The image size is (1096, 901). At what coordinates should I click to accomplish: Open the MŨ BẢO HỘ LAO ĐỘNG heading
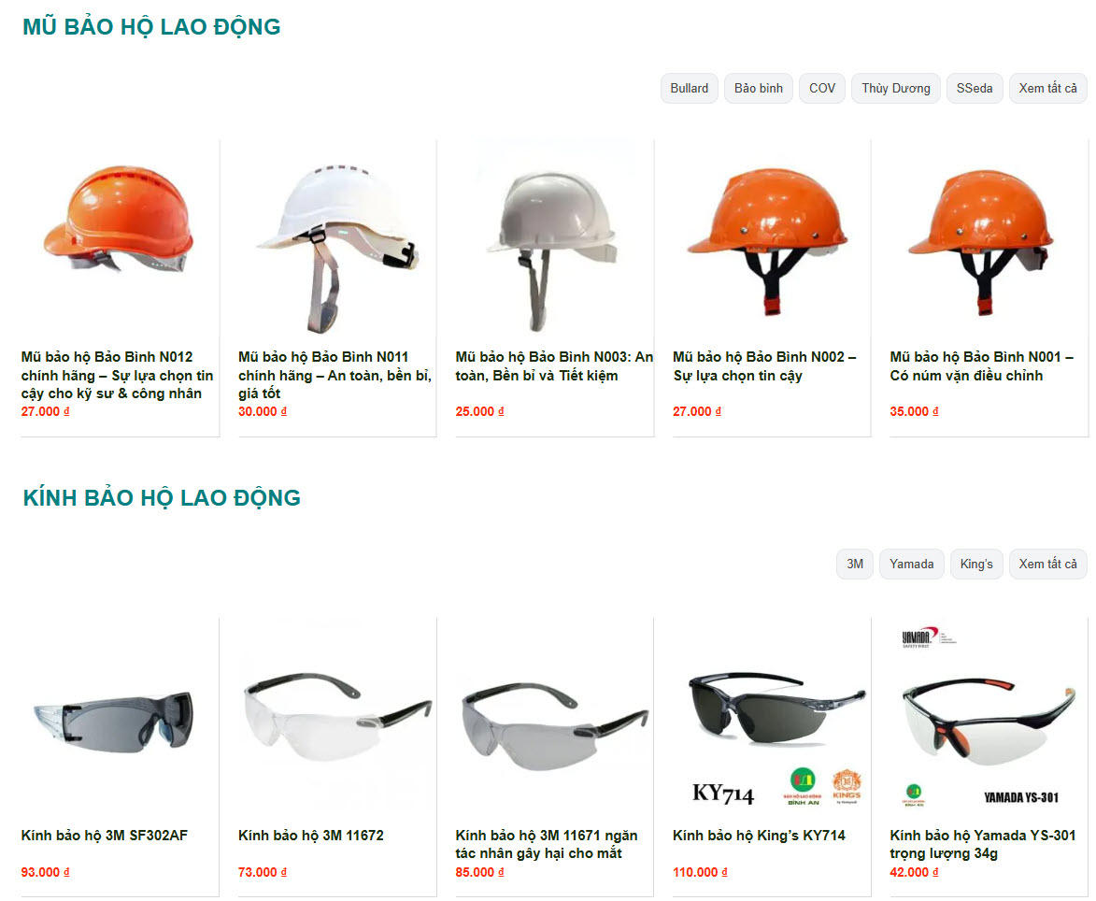coord(151,26)
